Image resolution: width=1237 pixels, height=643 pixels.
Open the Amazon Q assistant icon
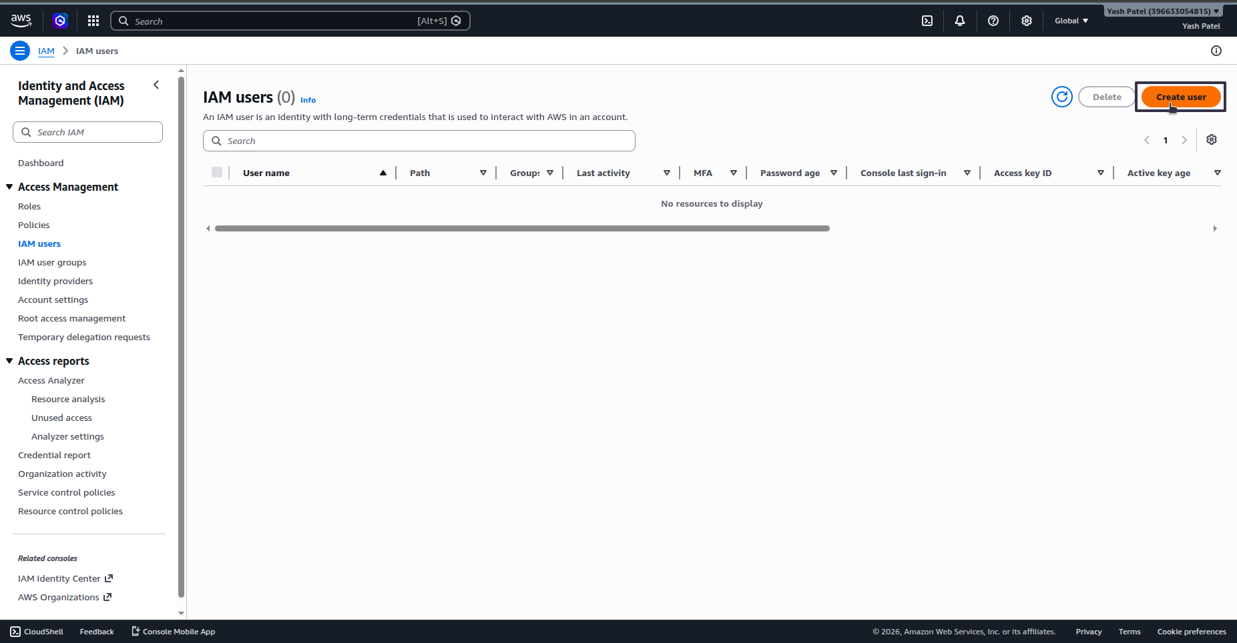[60, 21]
